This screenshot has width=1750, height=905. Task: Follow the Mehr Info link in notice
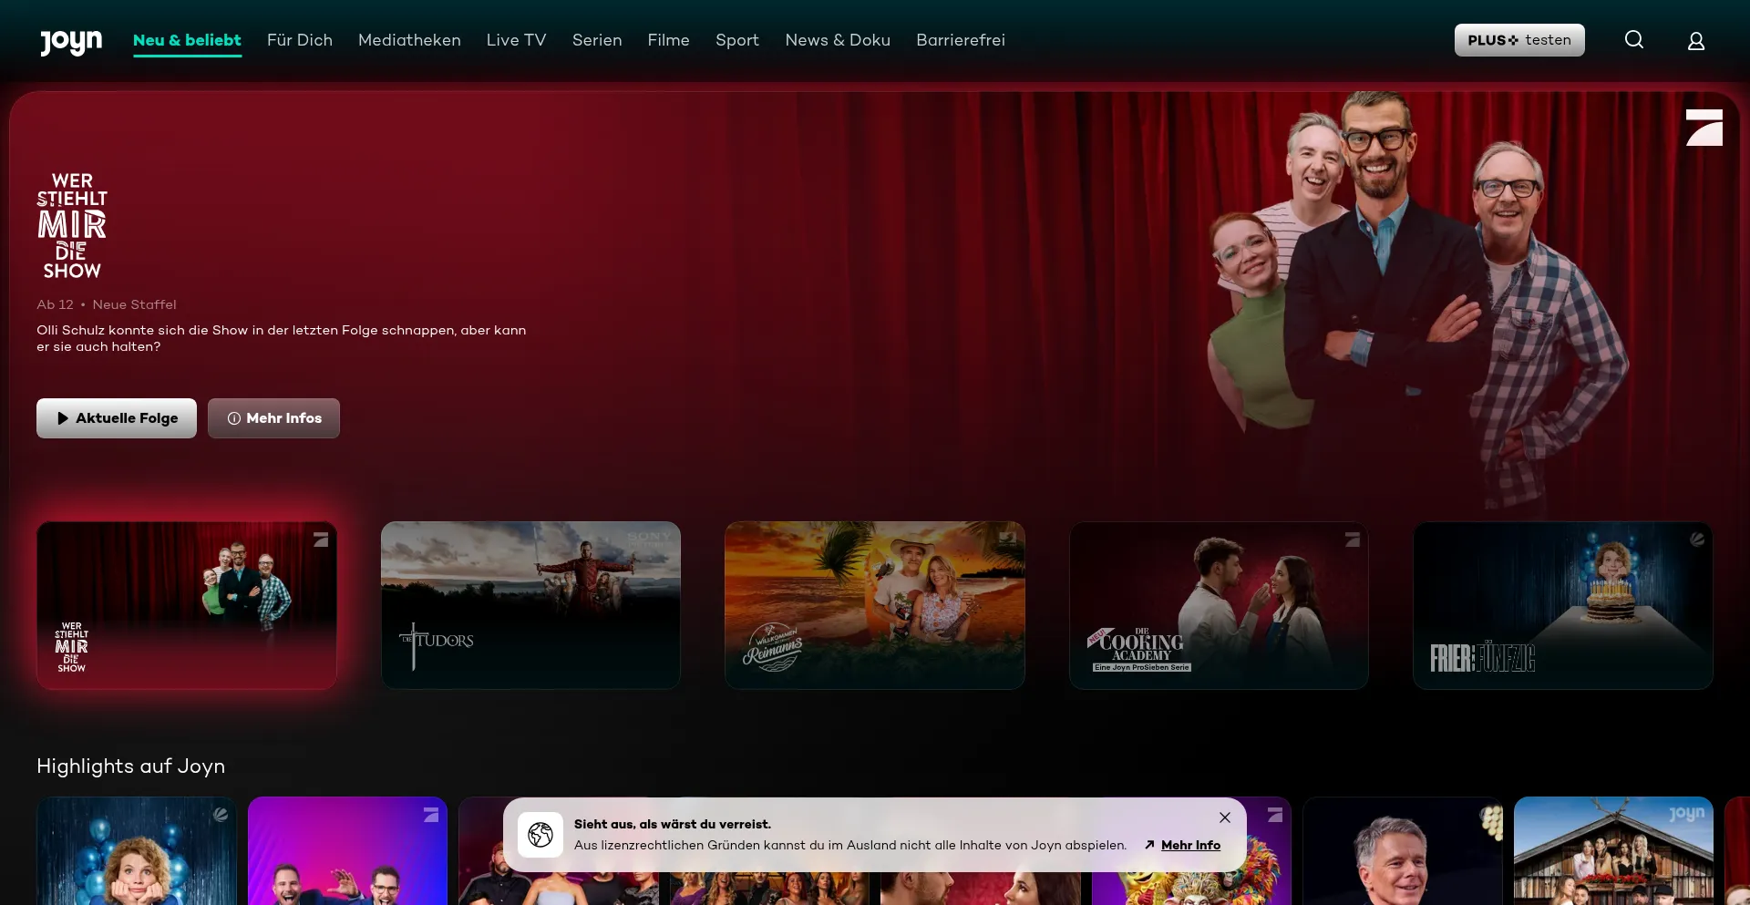click(1189, 845)
